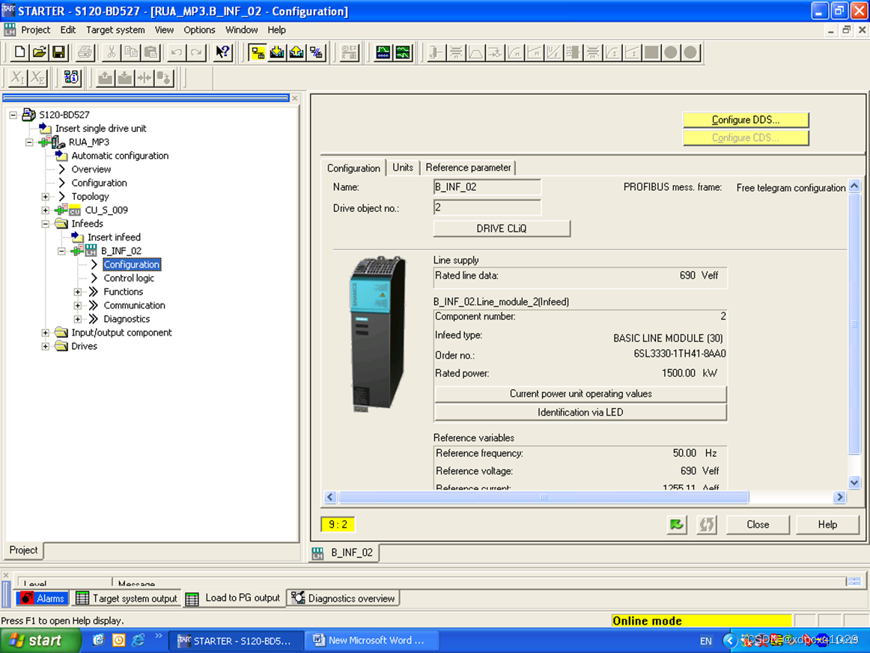The image size is (870, 653).
Task: Select the Target system output tab
Action: 127,598
